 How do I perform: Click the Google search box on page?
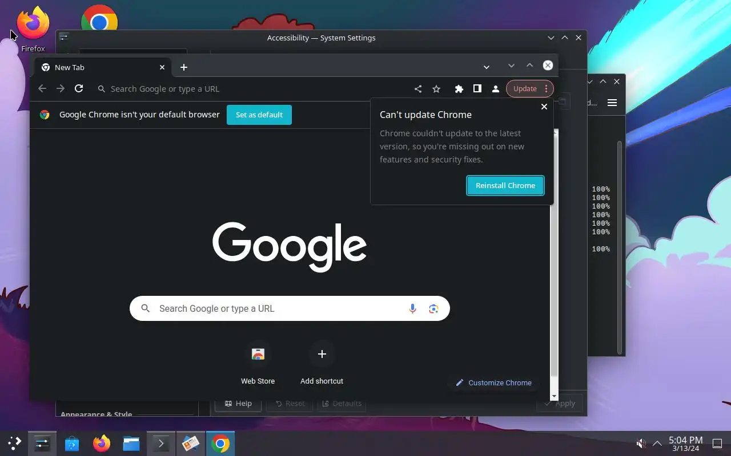[x=290, y=308]
